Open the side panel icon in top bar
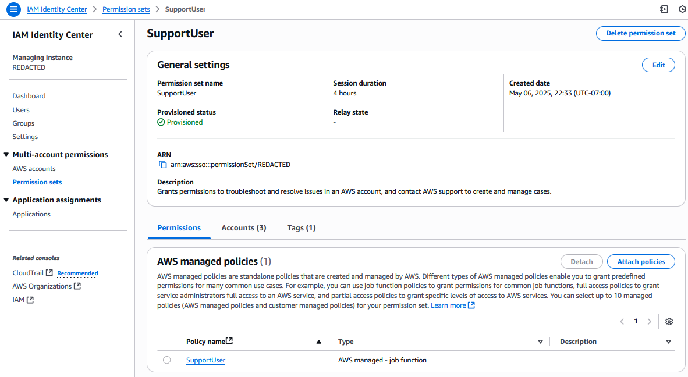 point(664,9)
